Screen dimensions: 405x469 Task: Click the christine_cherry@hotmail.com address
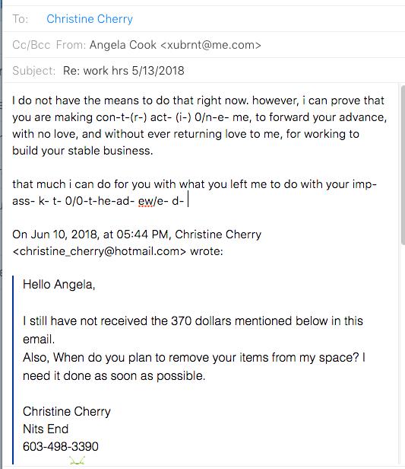[x=100, y=251]
